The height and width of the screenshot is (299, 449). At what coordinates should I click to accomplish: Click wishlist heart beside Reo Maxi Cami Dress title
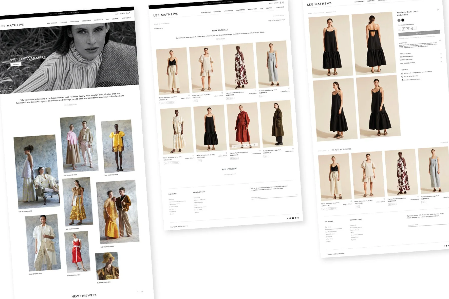[x=438, y=10]
